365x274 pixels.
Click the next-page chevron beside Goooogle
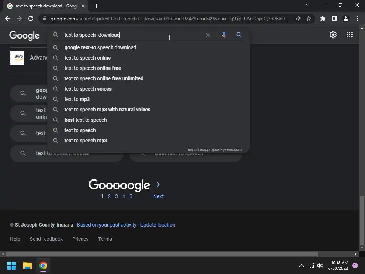[158, 184]
